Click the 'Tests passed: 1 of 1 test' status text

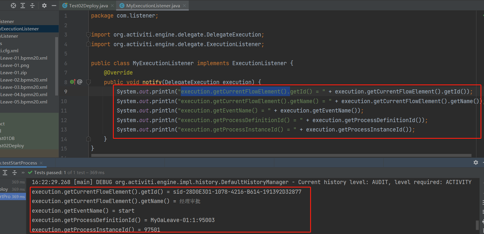(69, 172)
